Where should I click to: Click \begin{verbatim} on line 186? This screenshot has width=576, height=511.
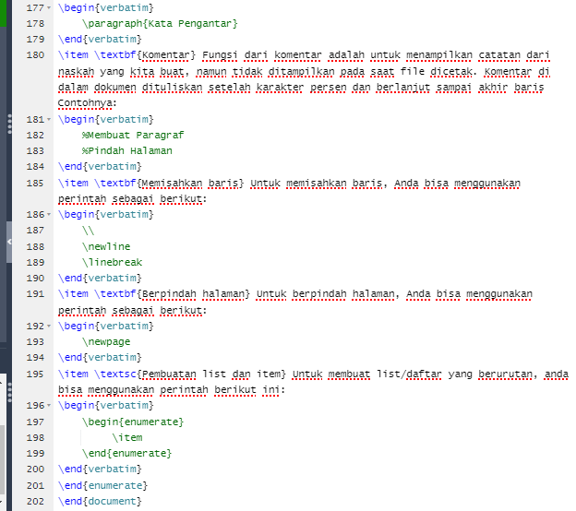(106, 214)
